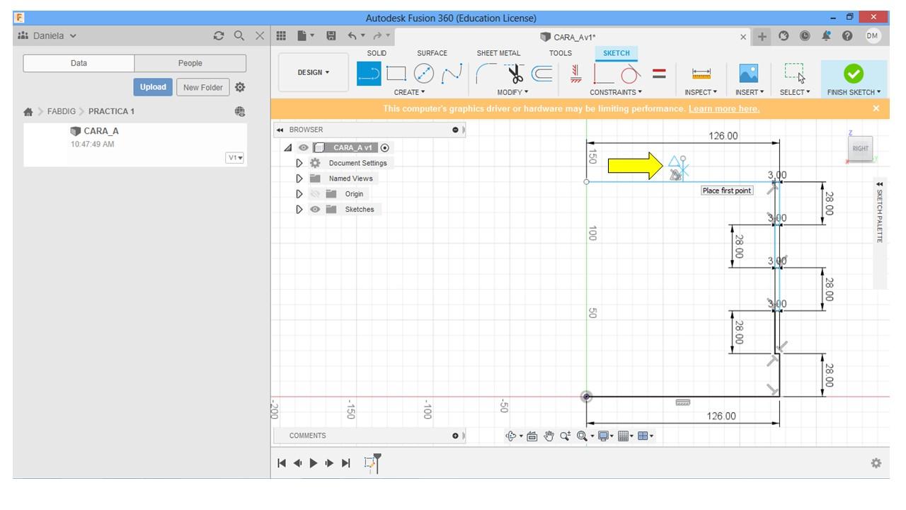Open the V1 version dropdown

click(x=235, y=157)
